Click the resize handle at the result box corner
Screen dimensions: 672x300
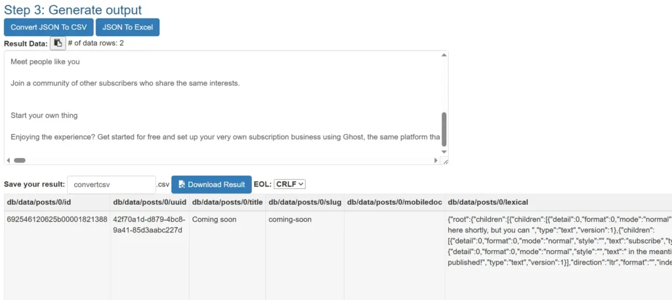(x=444, y=161)
